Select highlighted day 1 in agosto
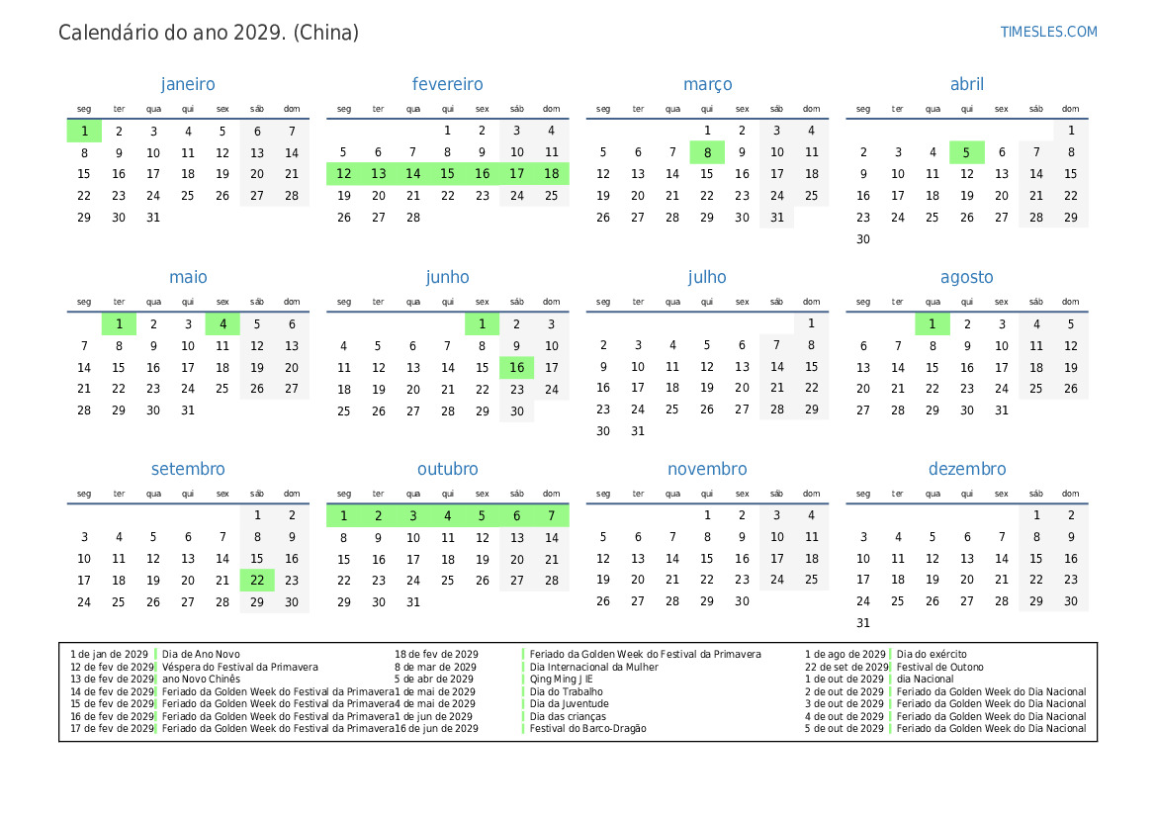 pyautogui.click(x=932, y=323)
